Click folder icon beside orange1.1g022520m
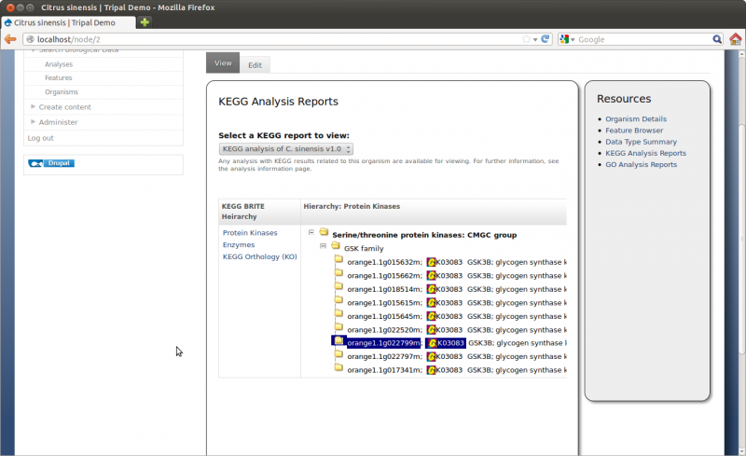 click(338, 327)
